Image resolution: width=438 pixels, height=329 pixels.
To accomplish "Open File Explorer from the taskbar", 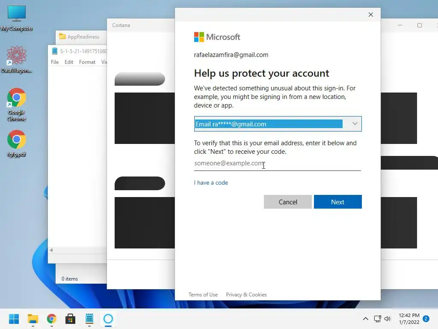I will pyautogui.click(x=33, y=319).
